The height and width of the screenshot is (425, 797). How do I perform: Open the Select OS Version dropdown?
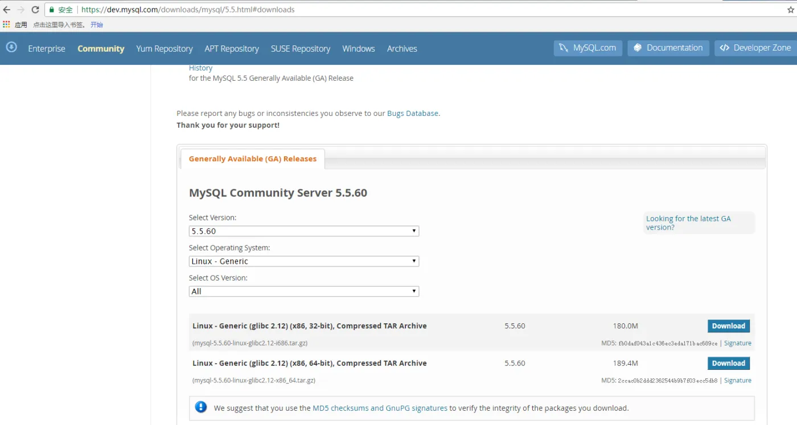pyautogui.click(x=304, y=291)
